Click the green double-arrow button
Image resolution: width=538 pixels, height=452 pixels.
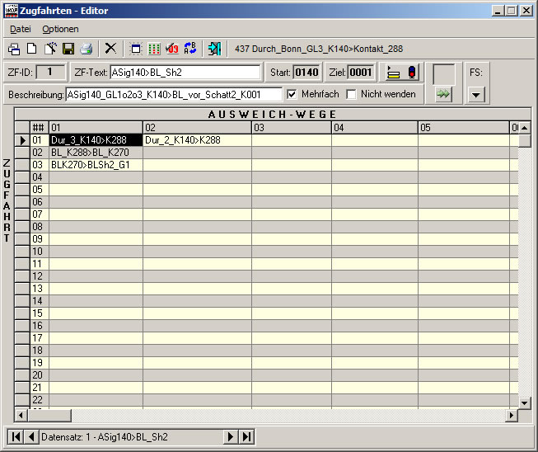click(443, 94)
